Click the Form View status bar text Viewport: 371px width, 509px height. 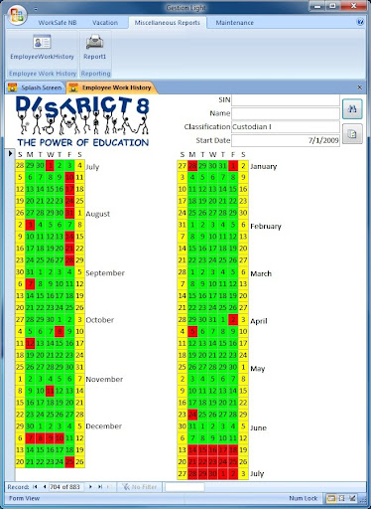pos(24,498)
